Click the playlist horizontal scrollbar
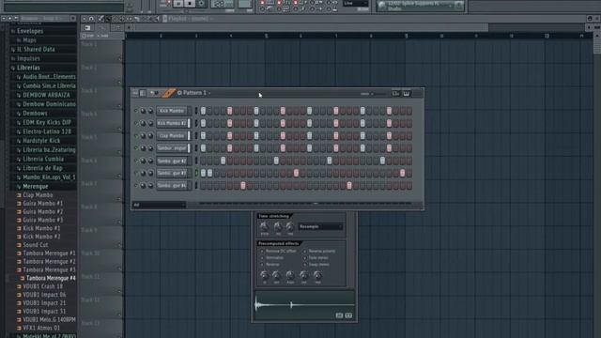Image resolution: width=601 pixels, height=338 pixels. [311, 27]
